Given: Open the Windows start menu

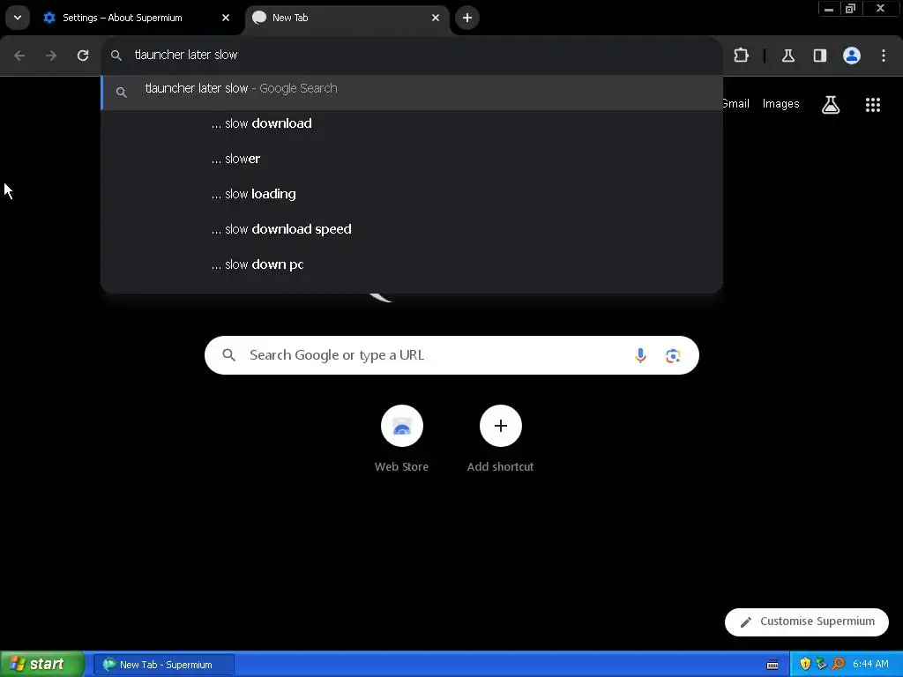Looking at the screenshot, I should 42,665.
